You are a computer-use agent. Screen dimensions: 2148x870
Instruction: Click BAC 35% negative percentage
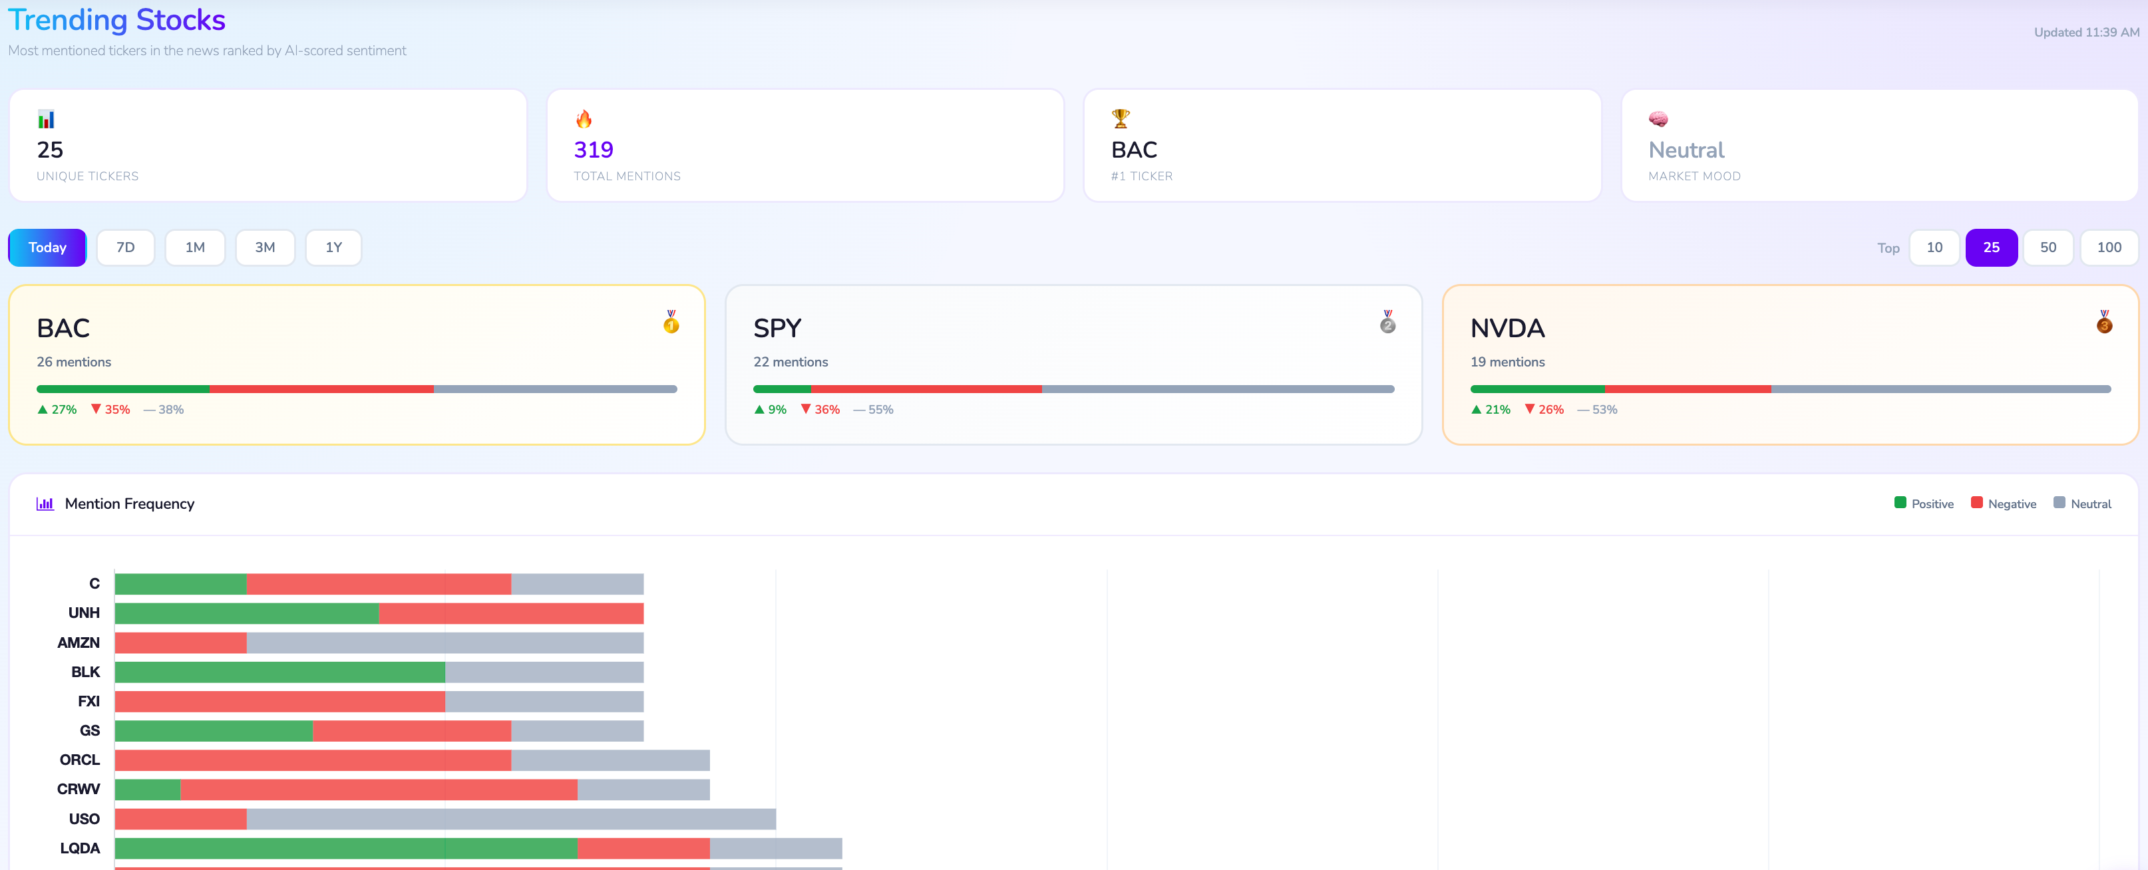coord(110,409)
